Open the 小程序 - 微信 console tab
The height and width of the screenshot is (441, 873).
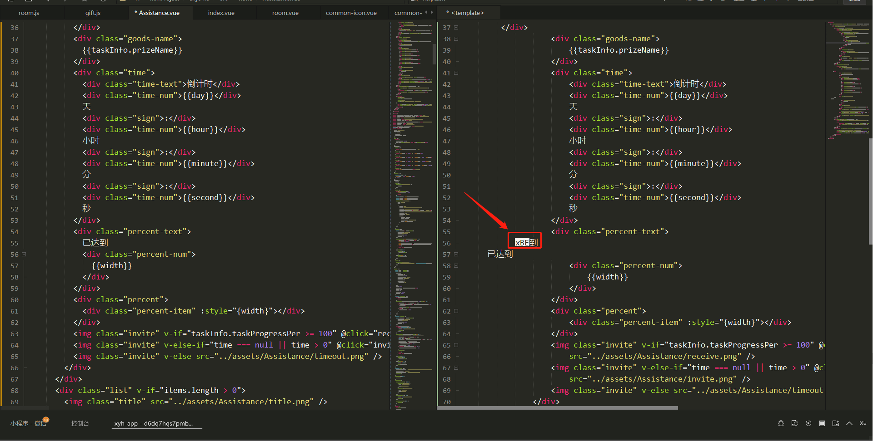[28, 423]
